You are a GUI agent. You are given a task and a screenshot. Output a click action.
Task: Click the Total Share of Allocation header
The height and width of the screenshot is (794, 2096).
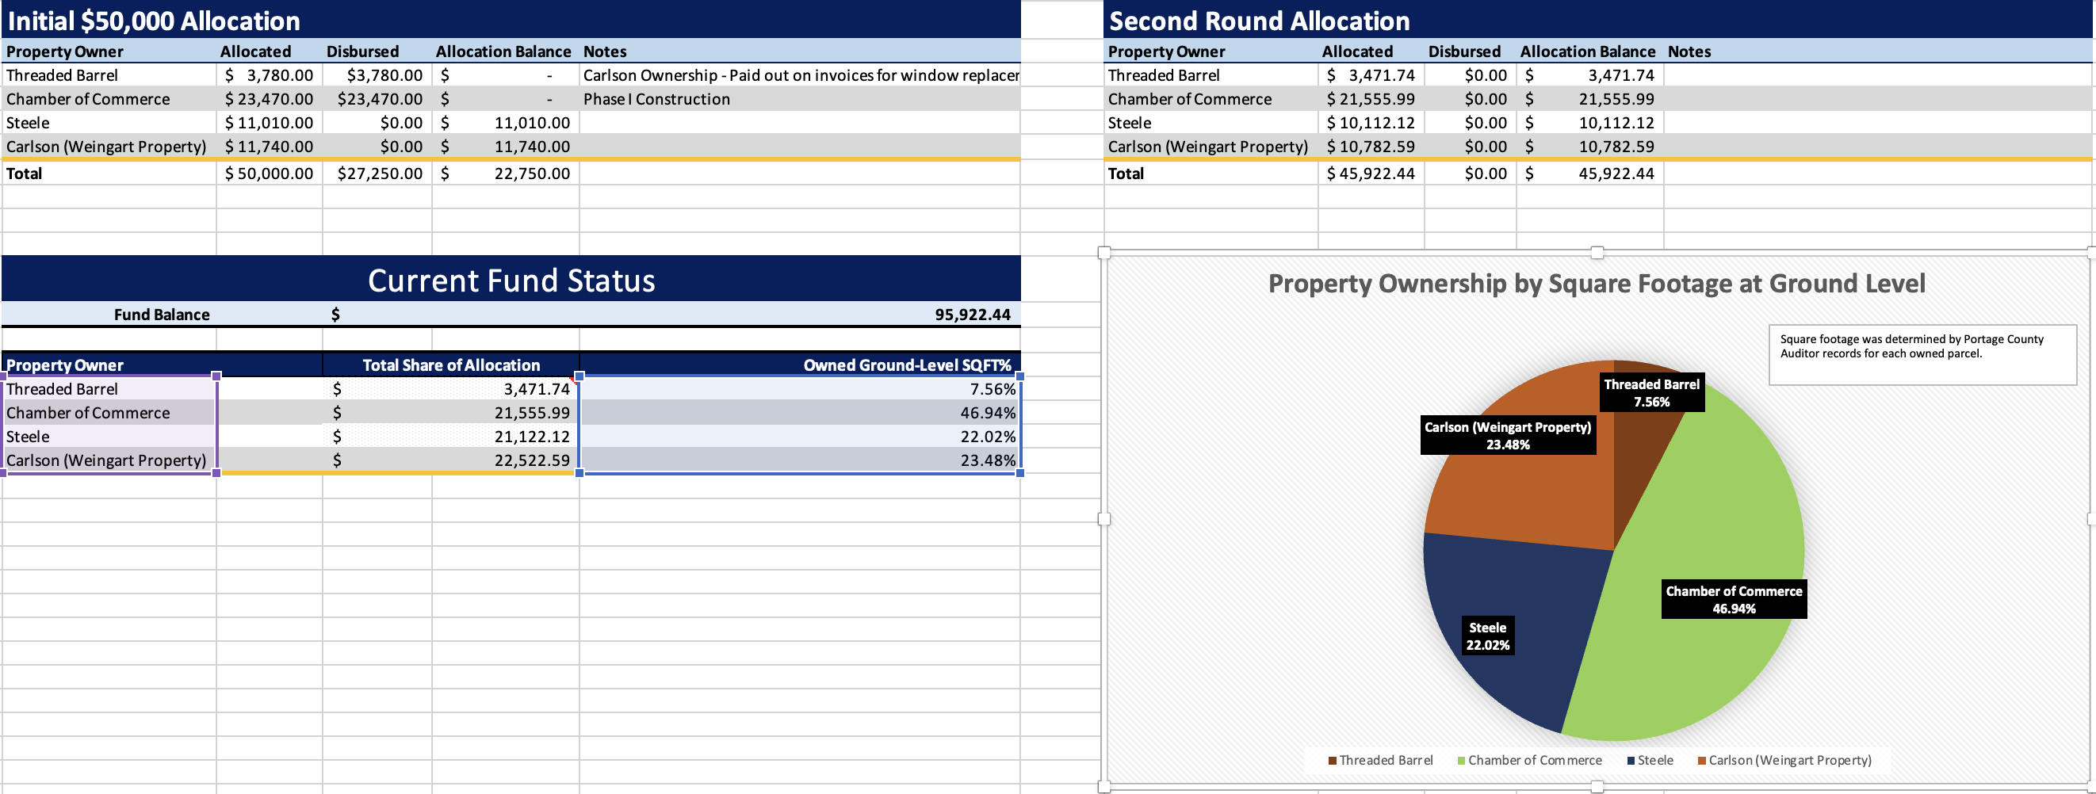(x=451, y=365)
